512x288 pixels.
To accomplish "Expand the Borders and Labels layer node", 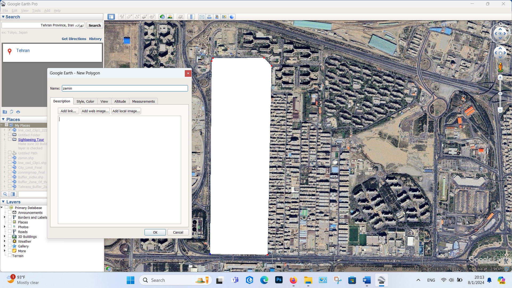I will (x=5, y=217).
